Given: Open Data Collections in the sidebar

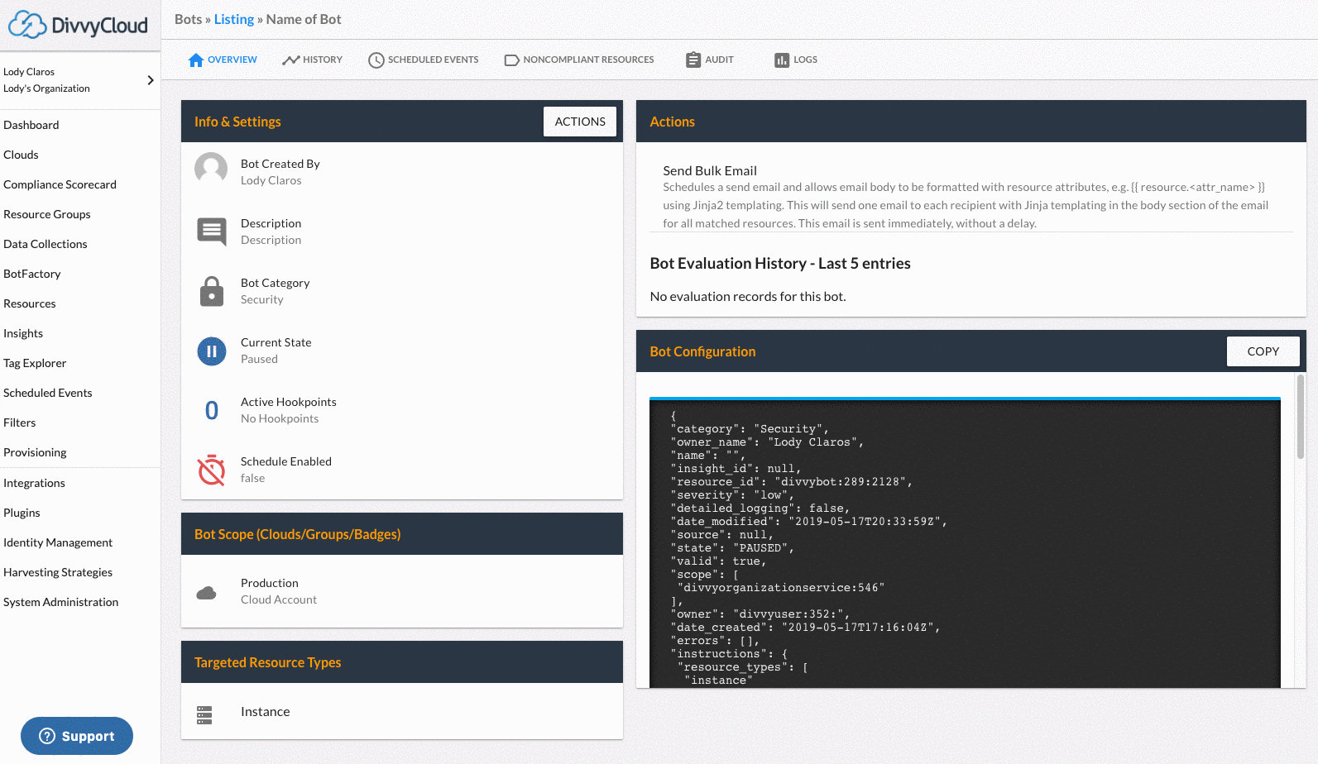Looking at the screenshot, I should point(46,244).
